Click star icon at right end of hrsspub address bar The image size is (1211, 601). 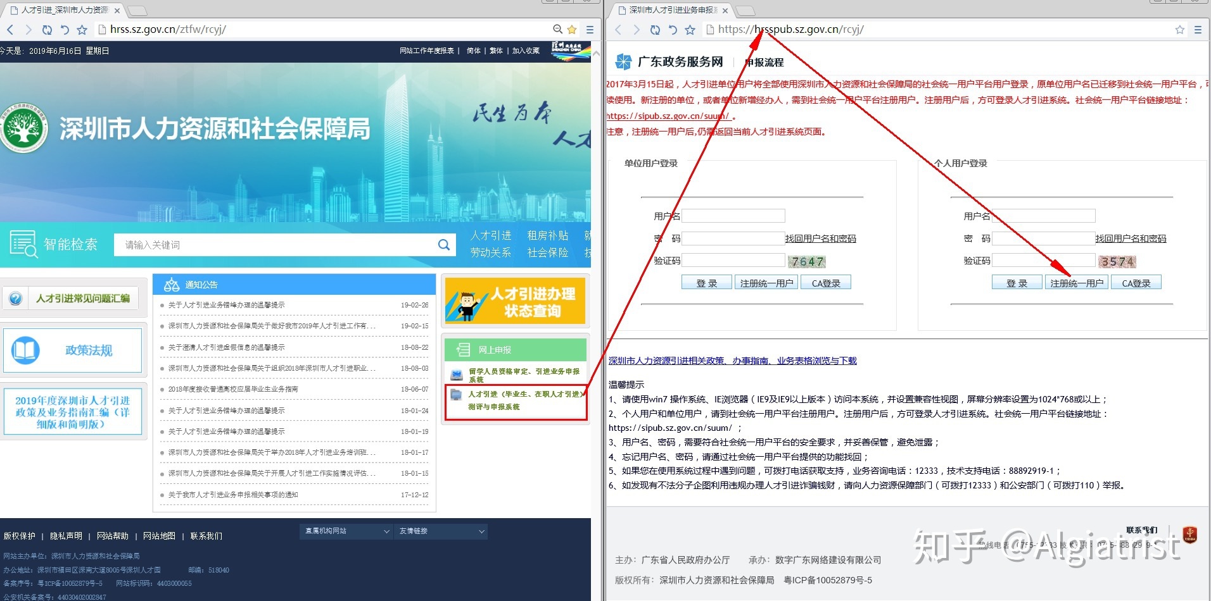1179,30
